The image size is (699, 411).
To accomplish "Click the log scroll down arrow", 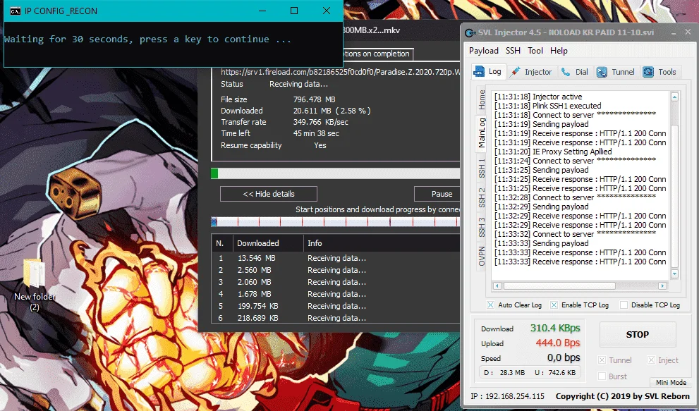I will 674,274.
